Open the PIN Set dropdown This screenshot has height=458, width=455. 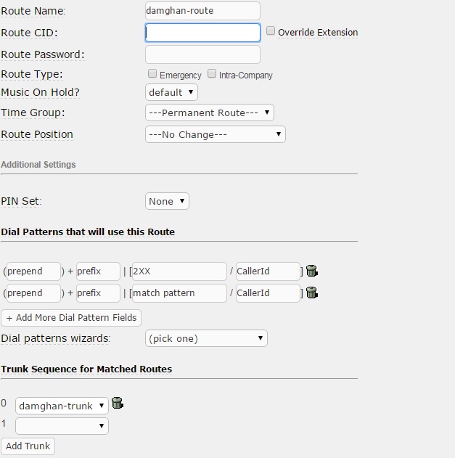point(167,201)
